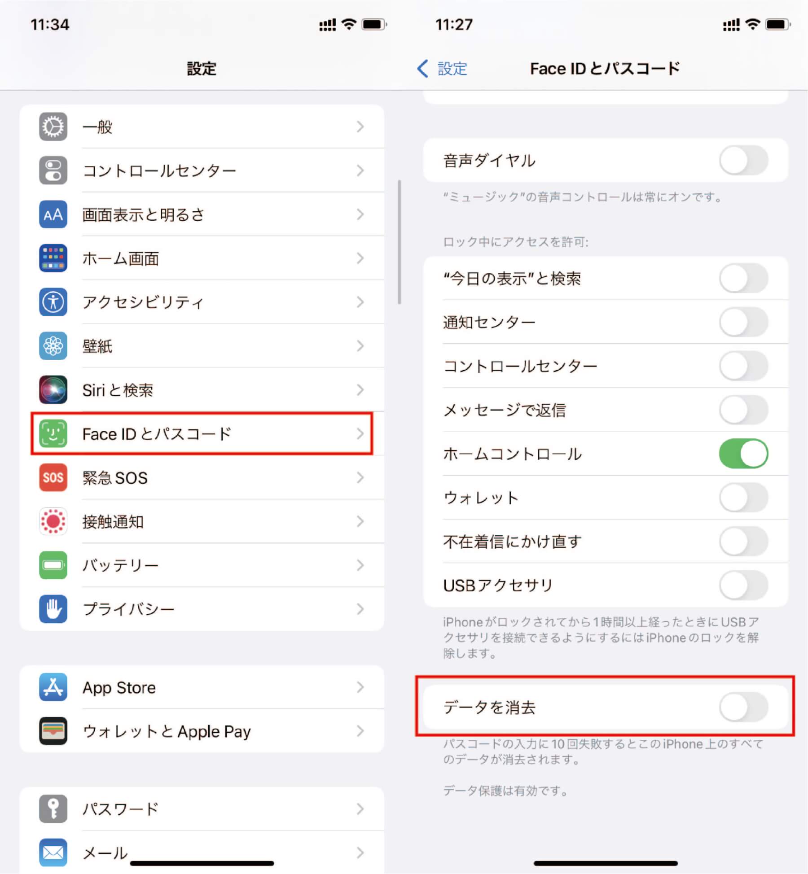Toggle the 音声ダイヤル switch

tap(743, 160)
